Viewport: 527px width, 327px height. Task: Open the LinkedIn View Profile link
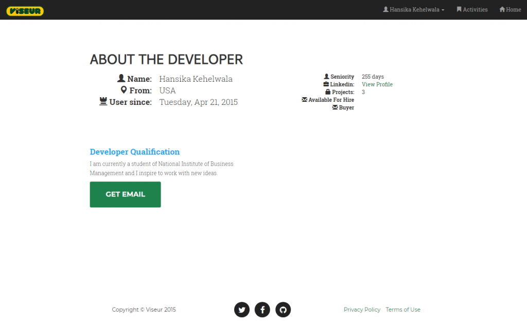pos(377,84)
